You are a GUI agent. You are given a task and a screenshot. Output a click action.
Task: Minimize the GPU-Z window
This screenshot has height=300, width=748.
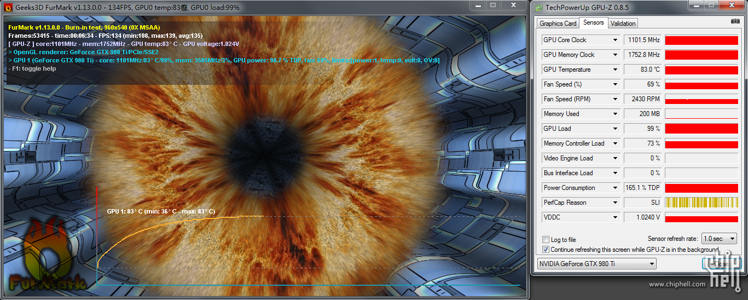[x=697, y=5]
